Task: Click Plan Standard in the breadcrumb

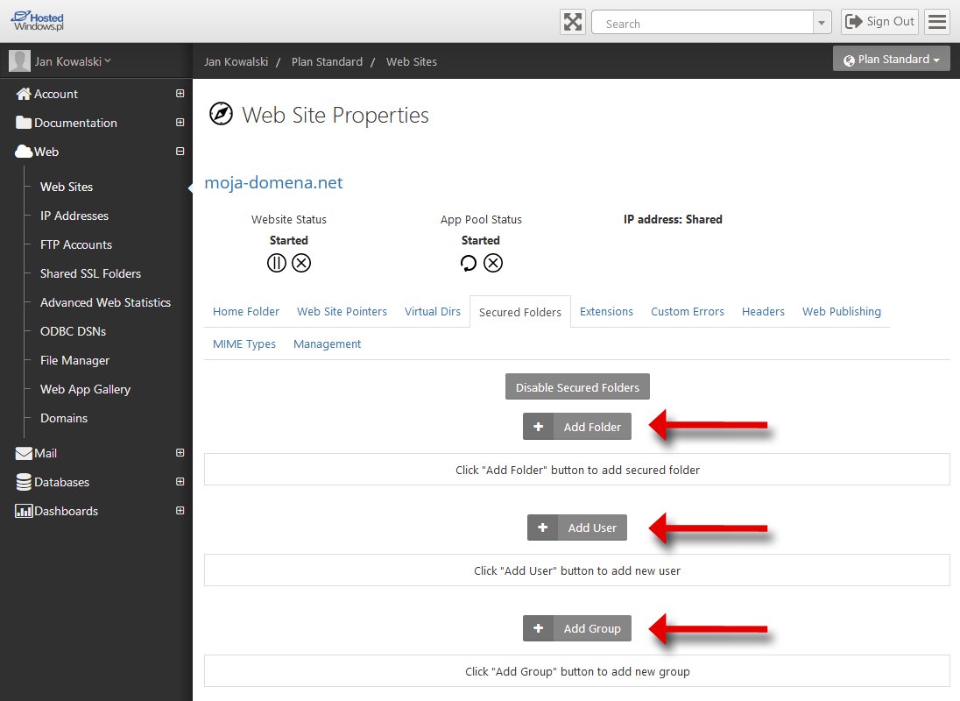Action: pyautogui.click(x=327, y=62)
